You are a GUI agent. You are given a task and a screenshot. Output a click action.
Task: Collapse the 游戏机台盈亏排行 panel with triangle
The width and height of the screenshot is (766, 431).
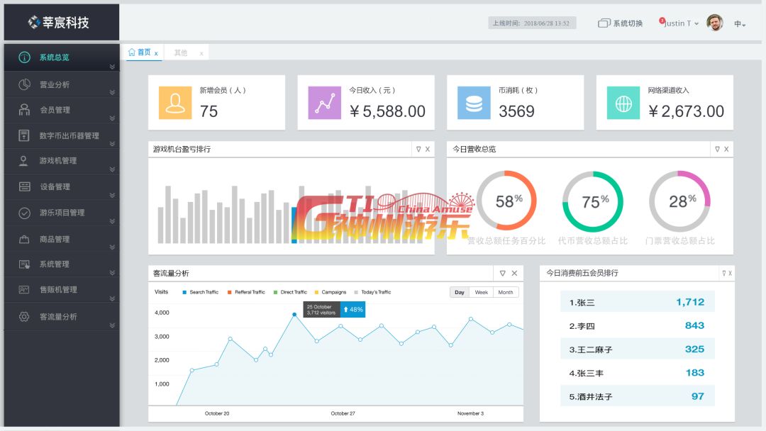tap(418, 150)
